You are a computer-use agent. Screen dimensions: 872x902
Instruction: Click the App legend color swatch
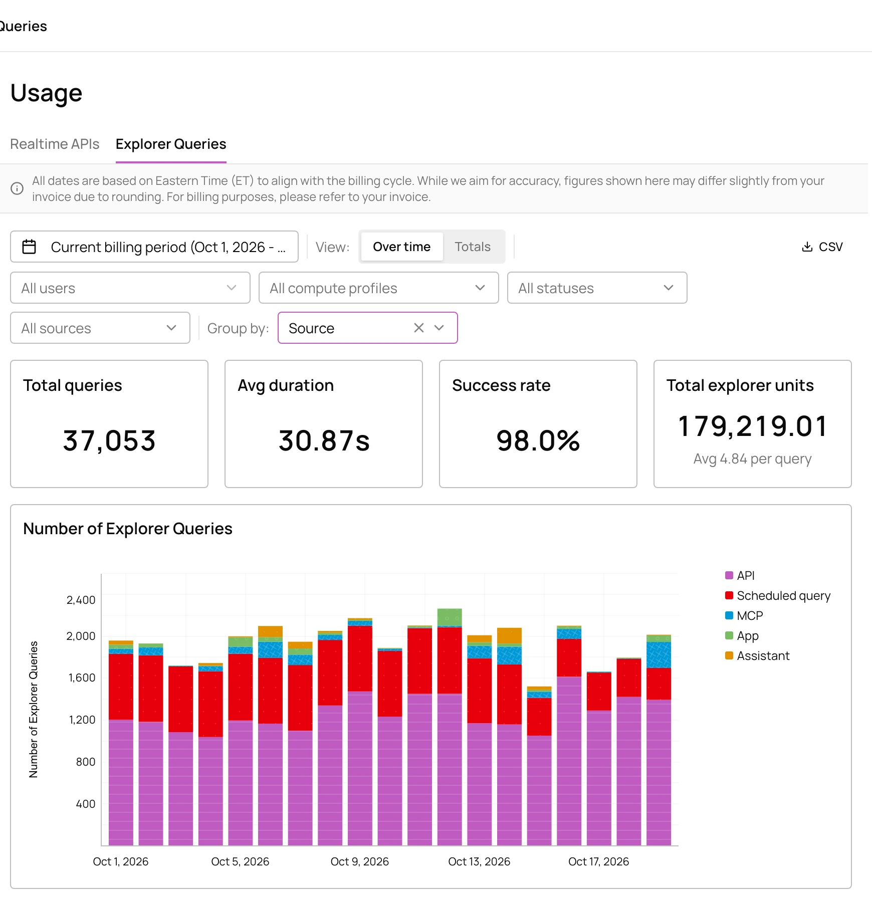coord(729,635)
